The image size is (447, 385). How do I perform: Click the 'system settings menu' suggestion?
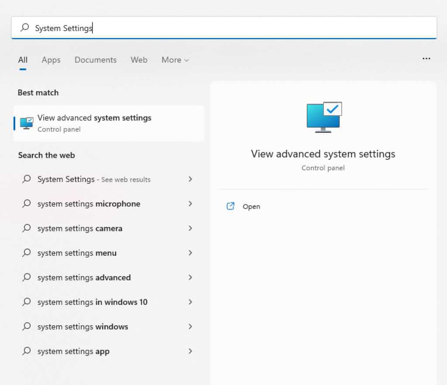(x=77, y=253)
